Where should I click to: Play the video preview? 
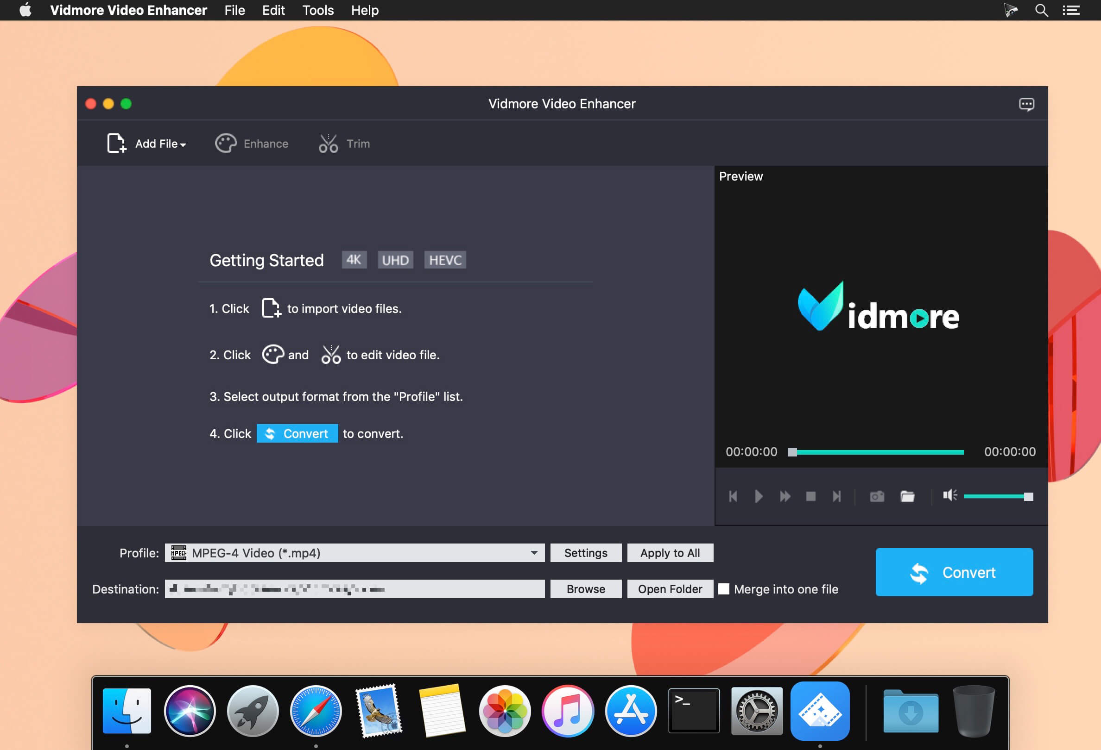[x=759, y=496]
